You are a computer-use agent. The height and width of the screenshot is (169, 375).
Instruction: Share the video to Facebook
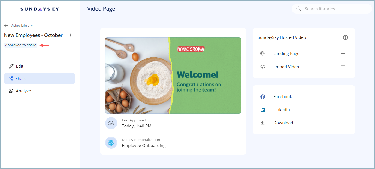click(x=282, y=97)
